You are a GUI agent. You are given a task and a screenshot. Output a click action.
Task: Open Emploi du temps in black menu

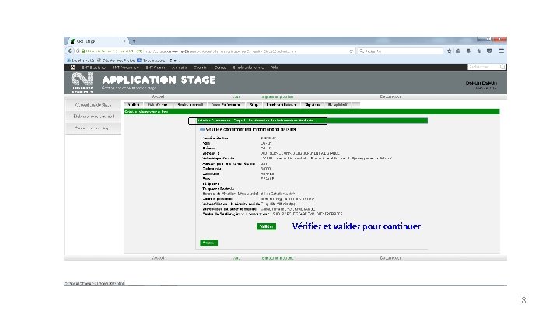coord(248,67)
